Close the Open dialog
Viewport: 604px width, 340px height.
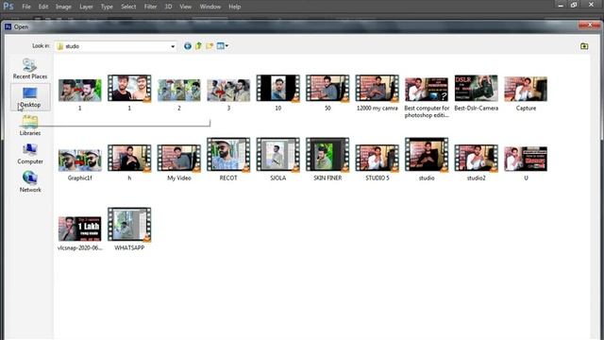(x=589, y=25)
